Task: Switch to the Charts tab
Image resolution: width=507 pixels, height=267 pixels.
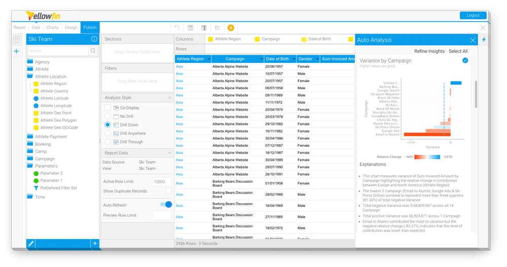Action: pos(52,27)
